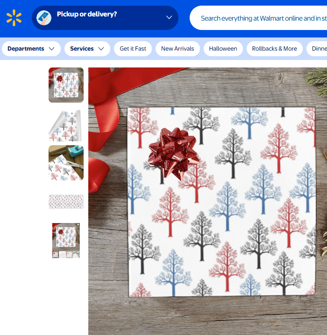Screen dimensions: 327x335
Task: Go to Get it Fast
Action: coord(133,49)
